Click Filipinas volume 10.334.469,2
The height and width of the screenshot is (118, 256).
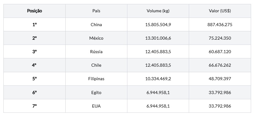tap(158, 79)
